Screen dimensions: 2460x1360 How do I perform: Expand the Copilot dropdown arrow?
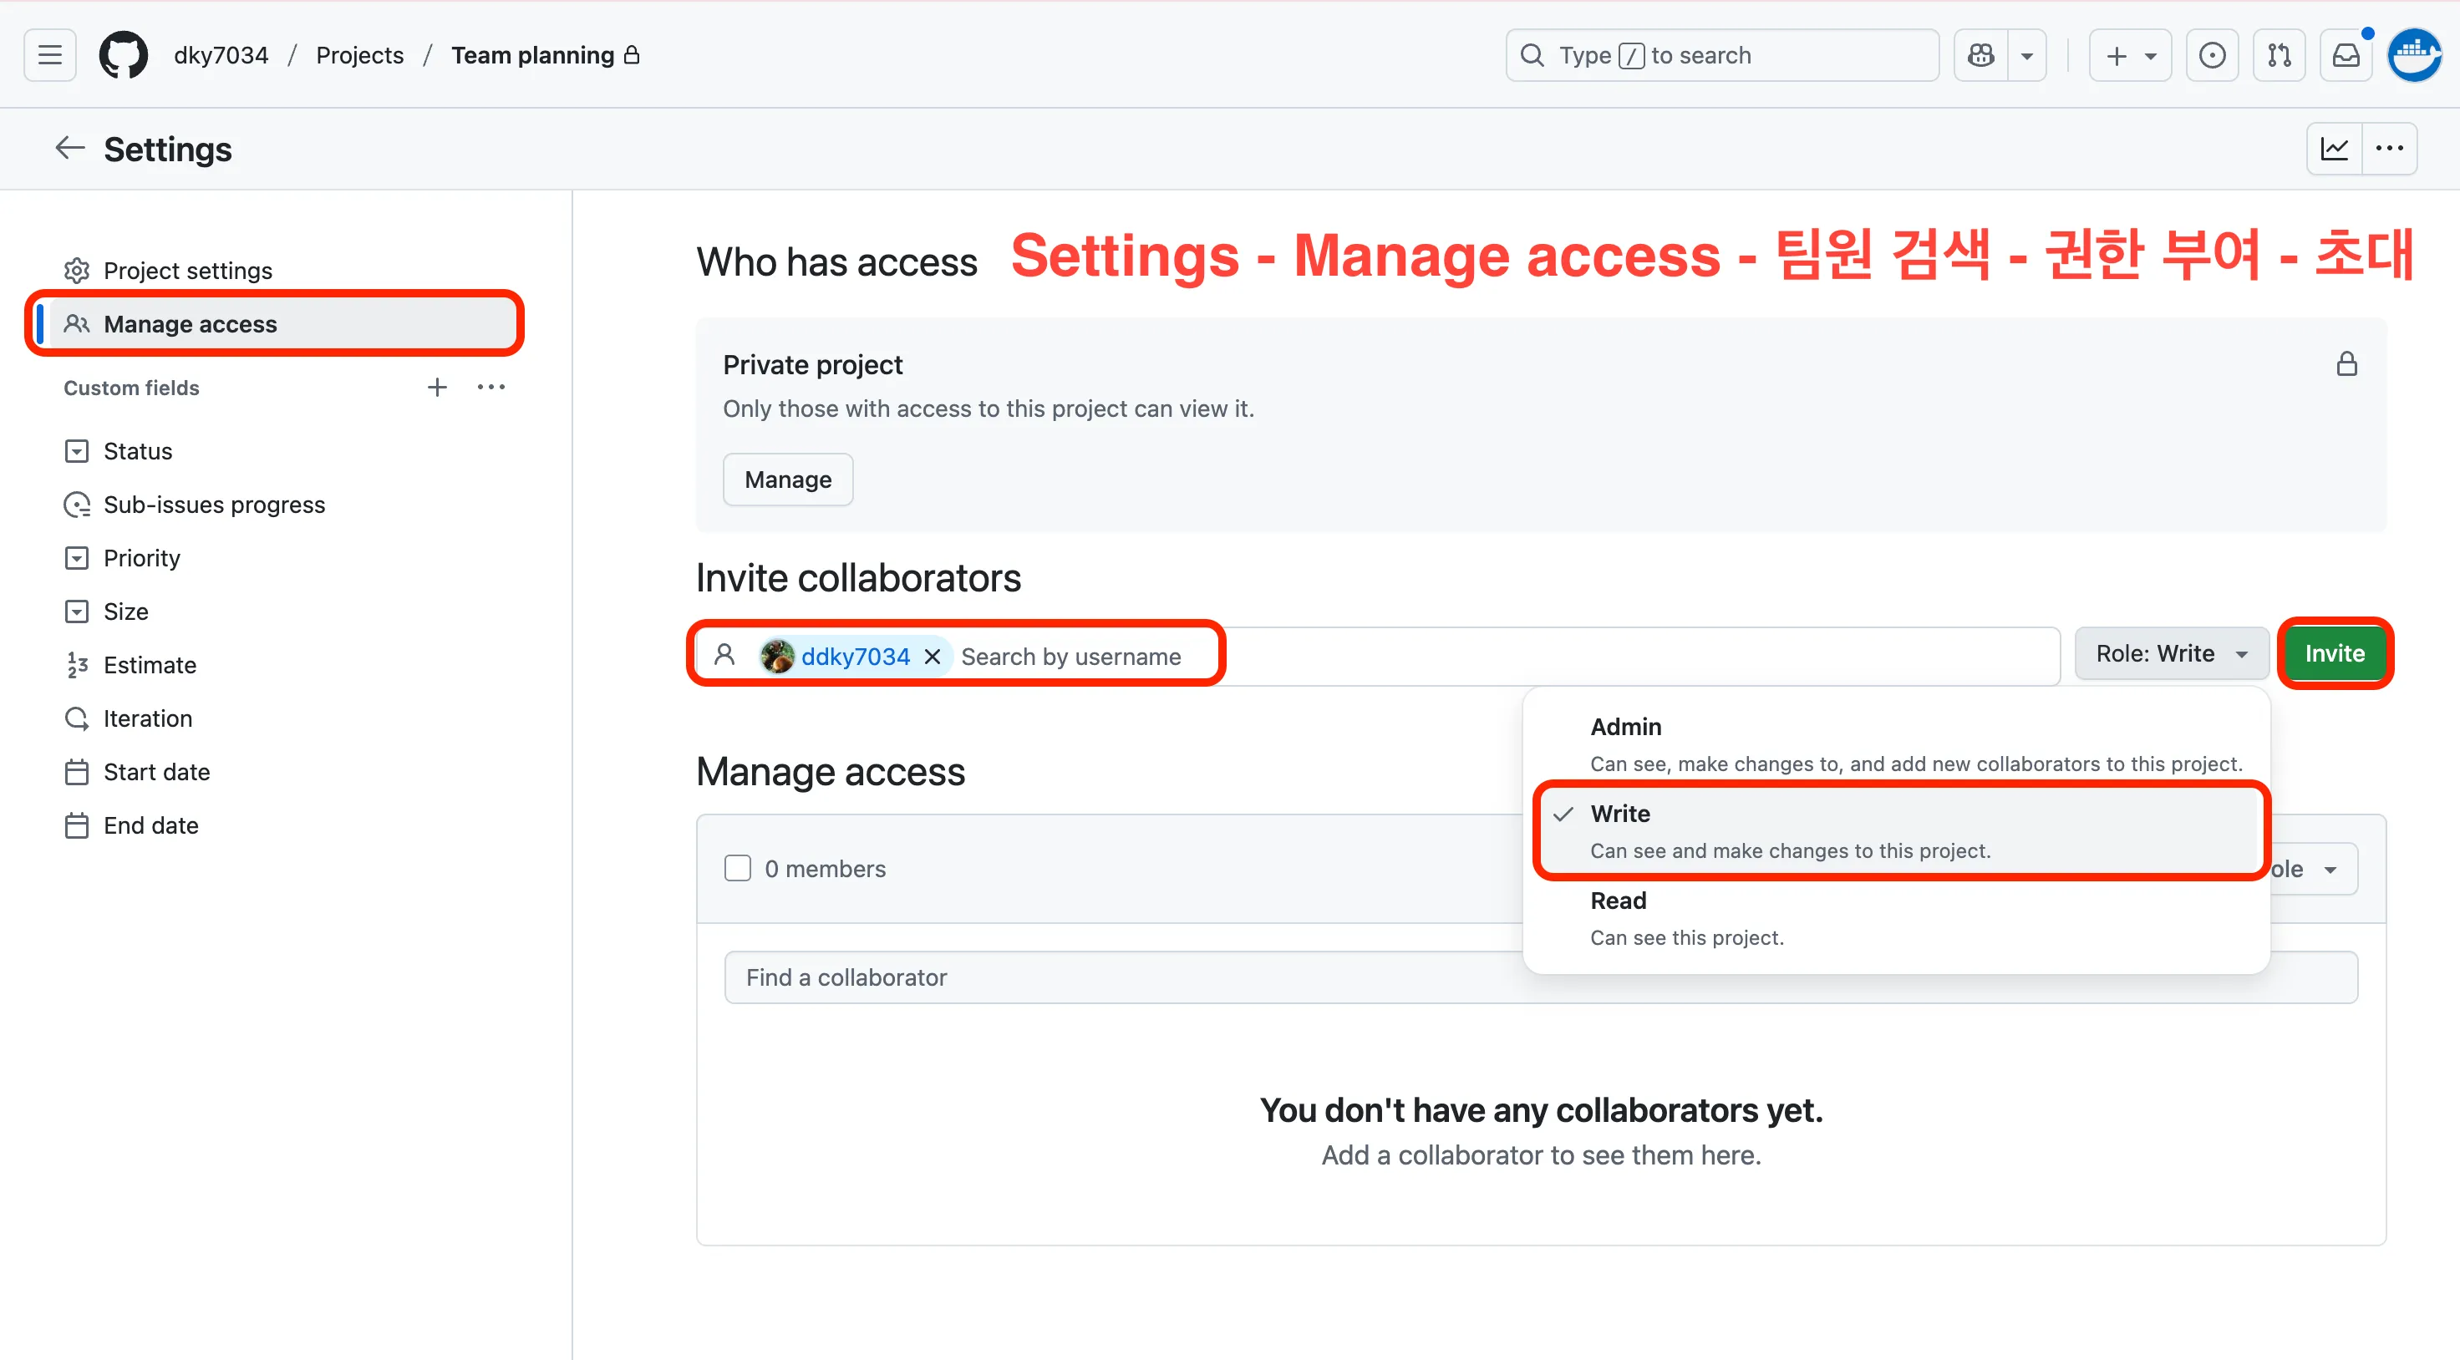2026,55
